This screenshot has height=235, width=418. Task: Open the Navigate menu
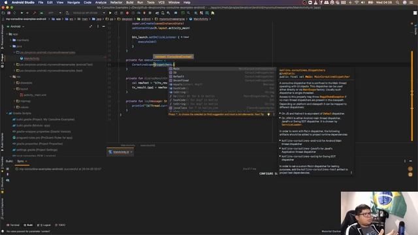tap(74, 3)
